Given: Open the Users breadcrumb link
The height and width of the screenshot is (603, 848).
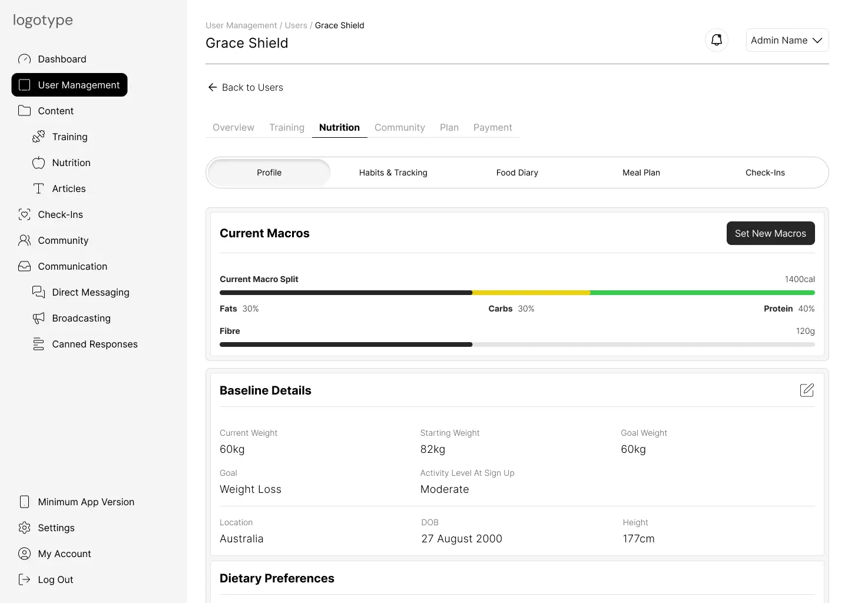Looking at the screenshot, I should (x=296, y=25).
